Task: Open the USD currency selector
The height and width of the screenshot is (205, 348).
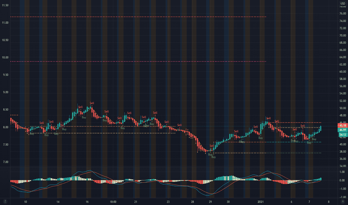Action: click(x=343, y=4)
